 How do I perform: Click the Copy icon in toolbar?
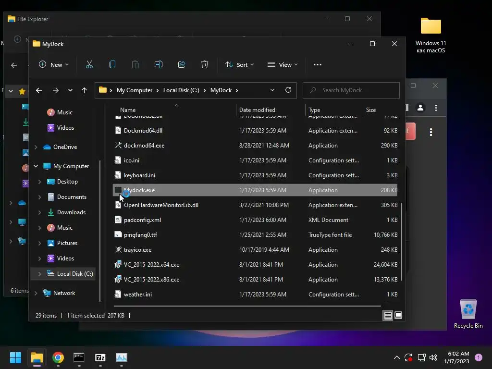[x=112, y=65]
